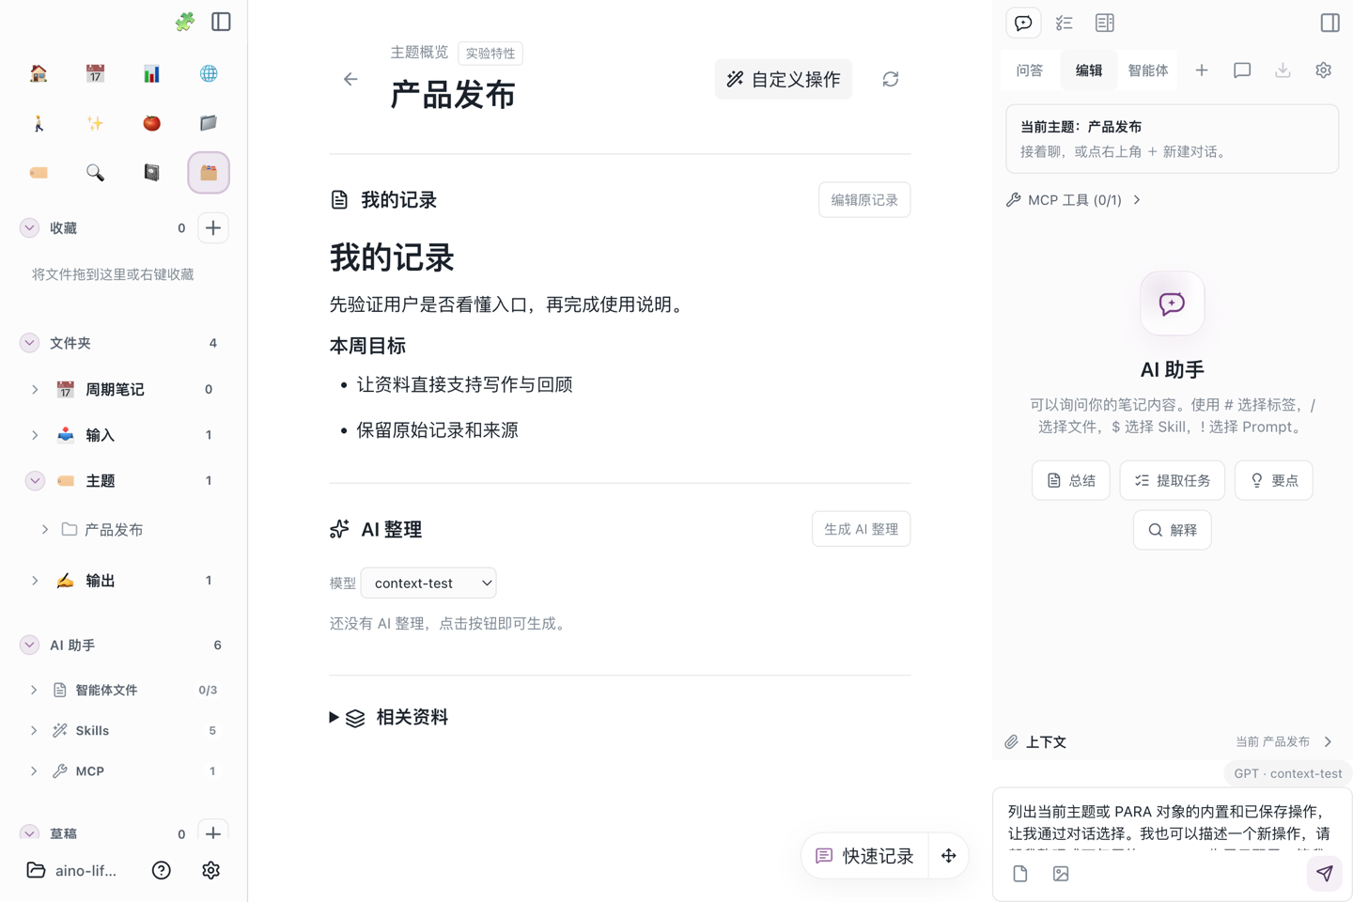Open the context-test model dropdown

pos(428,583)
